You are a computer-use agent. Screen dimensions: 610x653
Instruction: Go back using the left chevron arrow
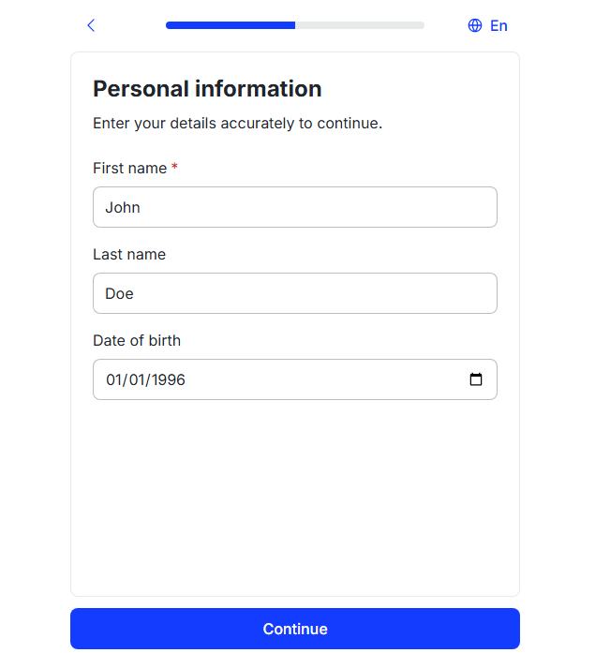[91, 25]
